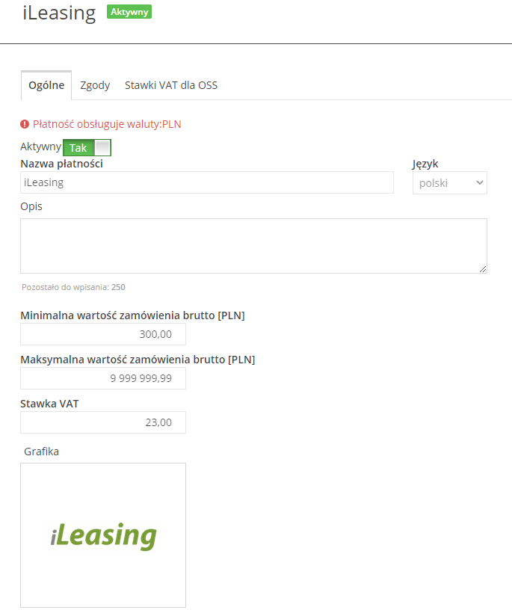Select the minimum order value field
The image size is (512, 610).
pyautogui.click(x=103, y=334)
